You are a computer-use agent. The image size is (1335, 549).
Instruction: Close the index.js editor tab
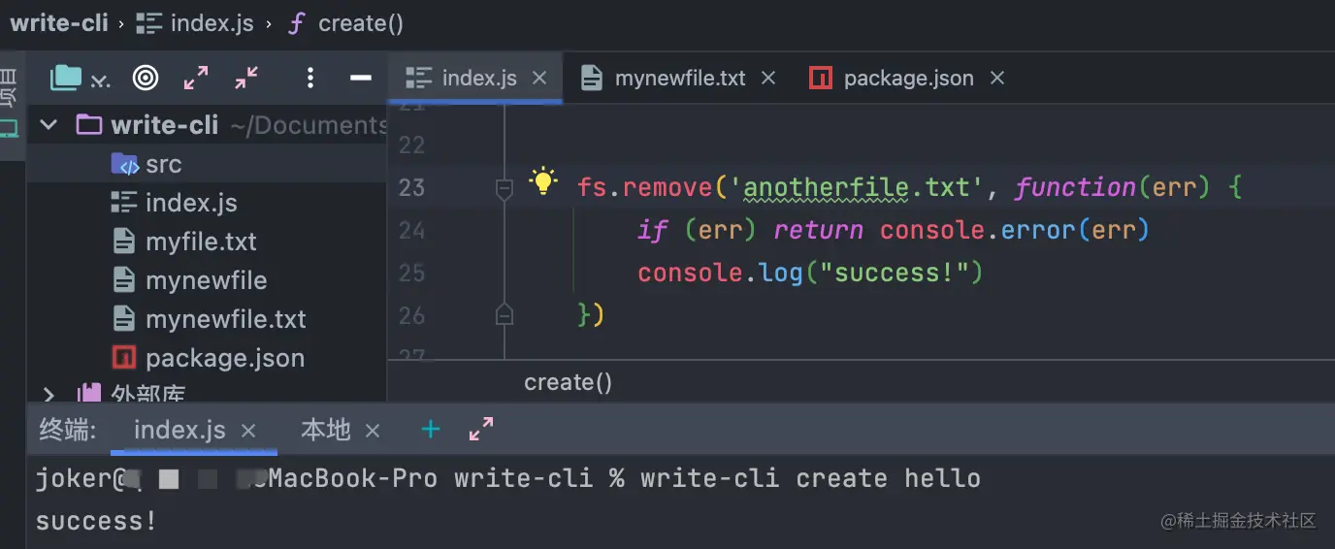pos(540,79)
